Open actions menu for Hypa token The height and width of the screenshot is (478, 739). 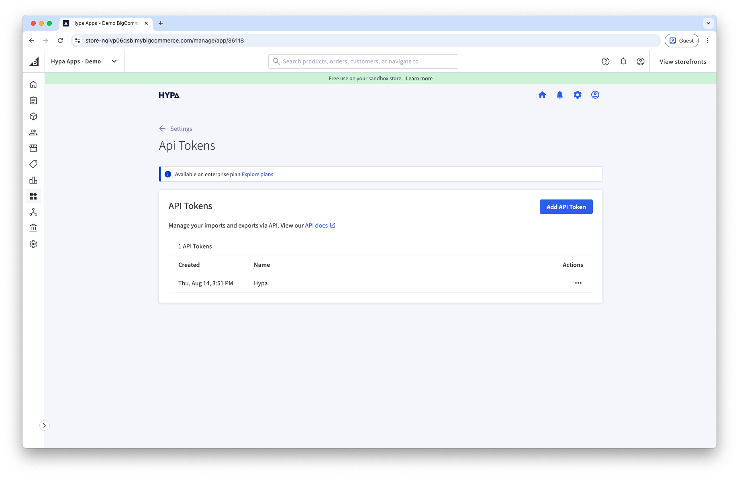(578, 283)
